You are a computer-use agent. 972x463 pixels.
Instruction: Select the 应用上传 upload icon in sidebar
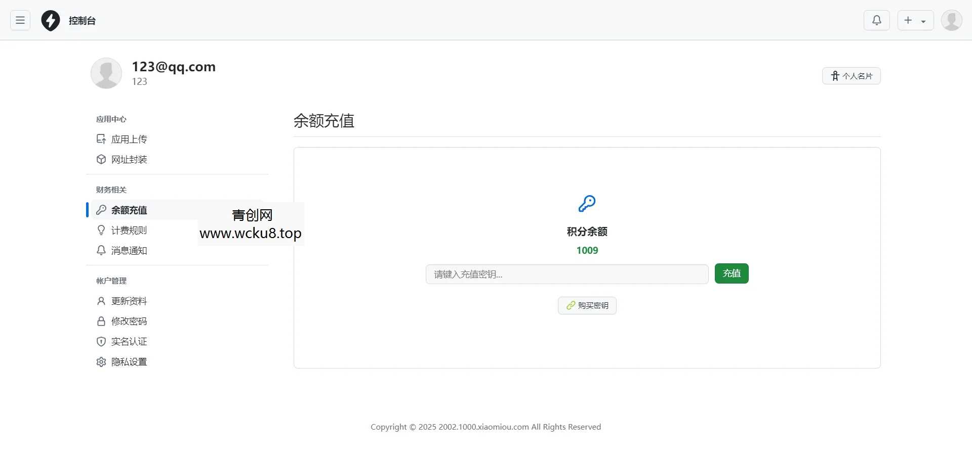[x=101, y=138]
